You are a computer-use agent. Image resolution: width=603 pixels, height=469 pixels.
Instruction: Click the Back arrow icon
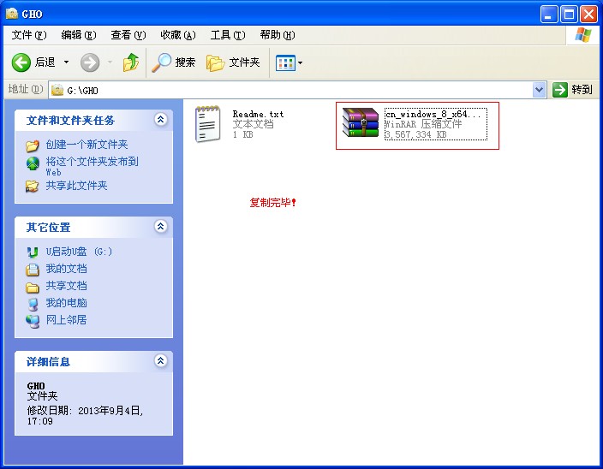point(21,62)
